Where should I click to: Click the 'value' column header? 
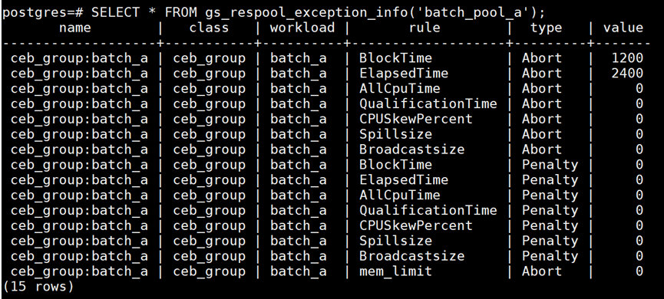tap(623, 28)
